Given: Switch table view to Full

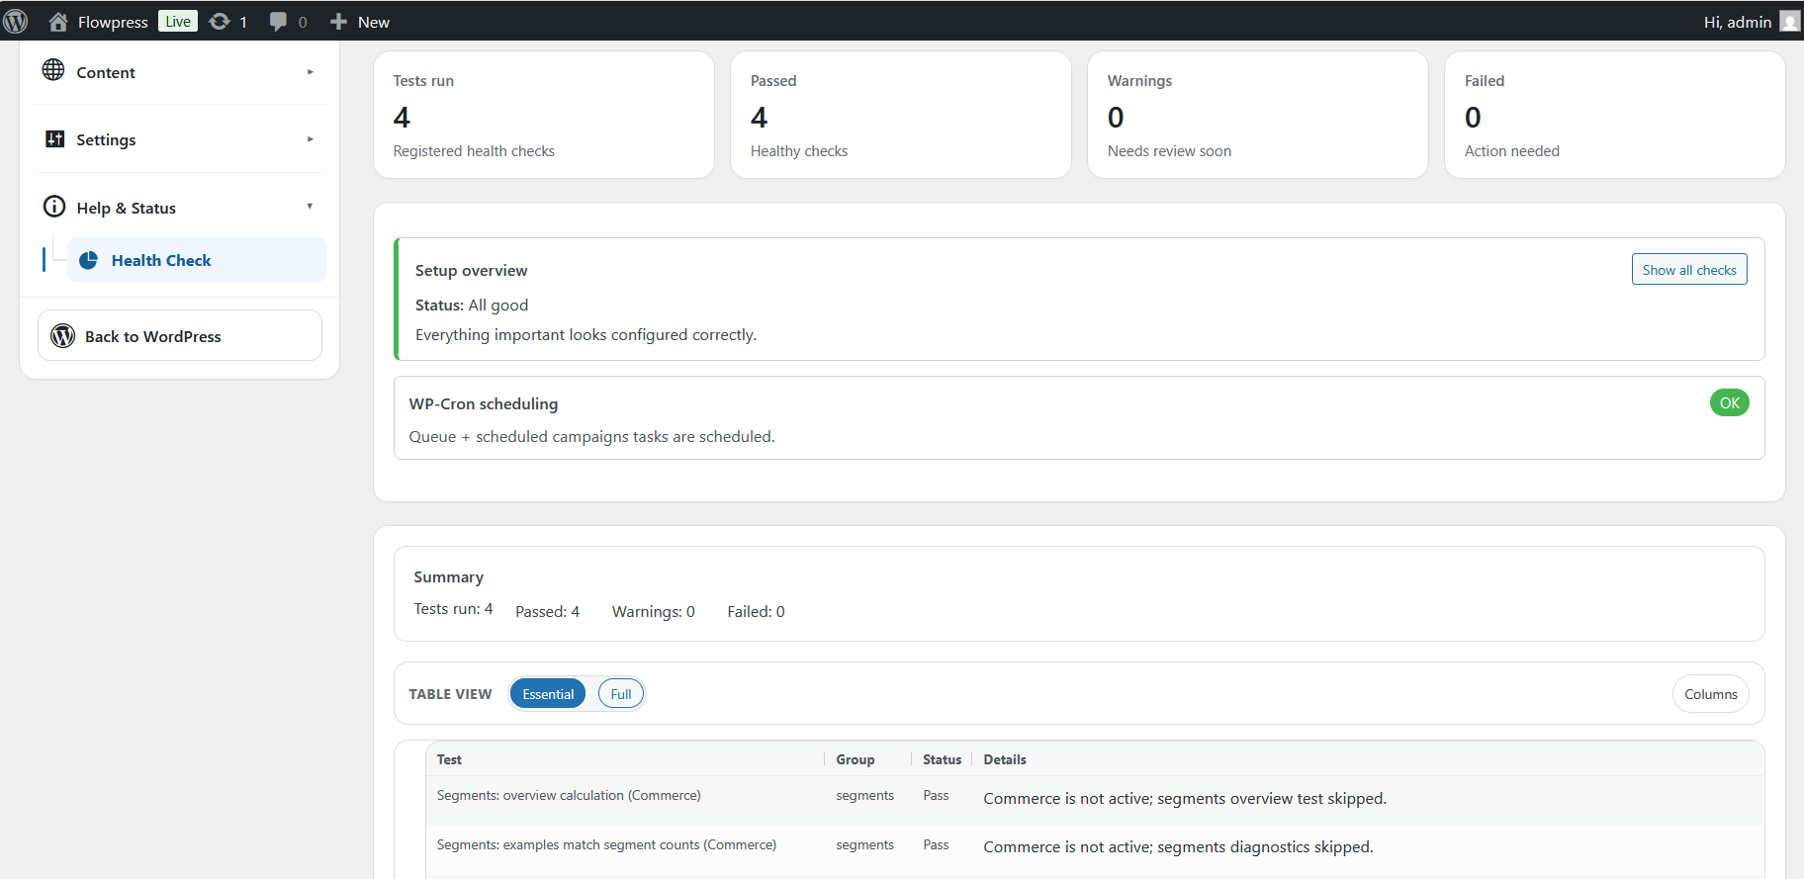Looking at the screenshot, I should [620, 694].
